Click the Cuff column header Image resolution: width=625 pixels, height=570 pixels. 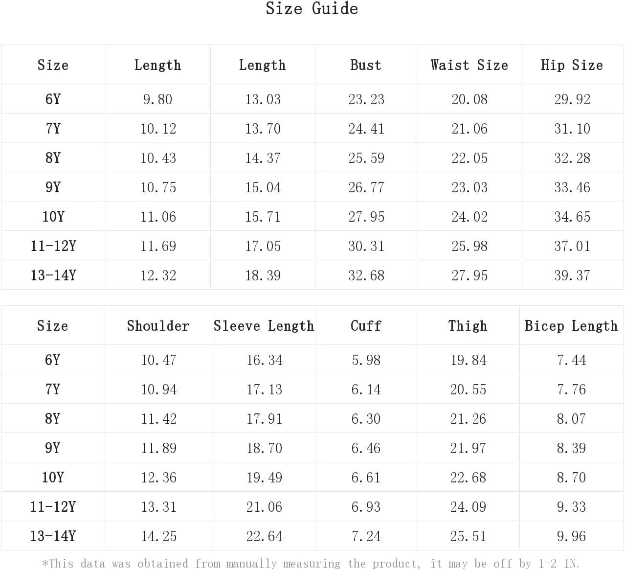coord(366,326)
